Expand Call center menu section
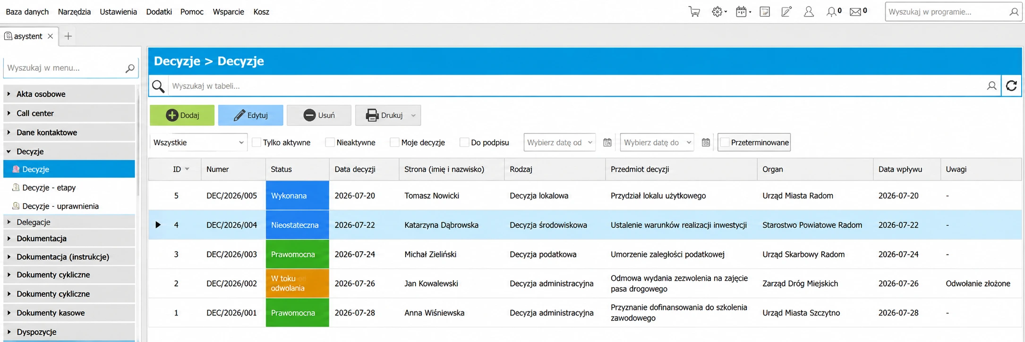Viewport: 1025px width, 342px height. pyautogui.click(x=69, y=113)
